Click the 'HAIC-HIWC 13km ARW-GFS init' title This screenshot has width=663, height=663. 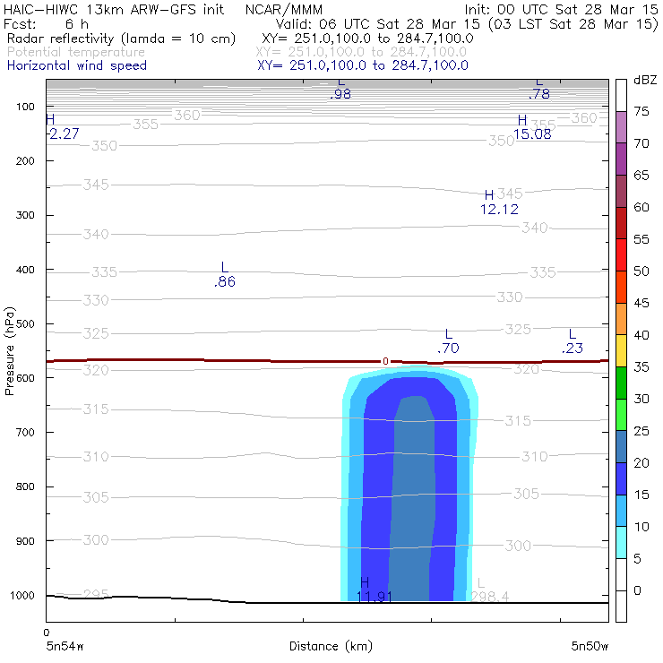click(x=114, y=10)
